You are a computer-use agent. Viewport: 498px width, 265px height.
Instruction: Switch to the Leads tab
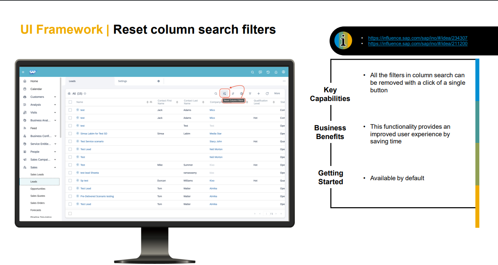point(89,81)
